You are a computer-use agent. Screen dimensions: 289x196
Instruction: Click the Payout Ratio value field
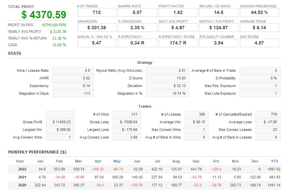(x=167, y=71)
